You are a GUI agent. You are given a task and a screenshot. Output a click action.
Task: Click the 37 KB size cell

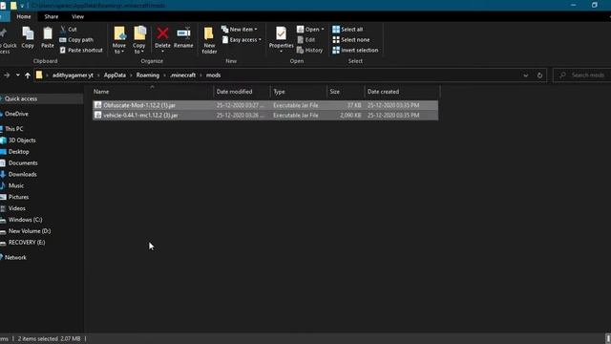pyautogui.click(x=354, y=105)
